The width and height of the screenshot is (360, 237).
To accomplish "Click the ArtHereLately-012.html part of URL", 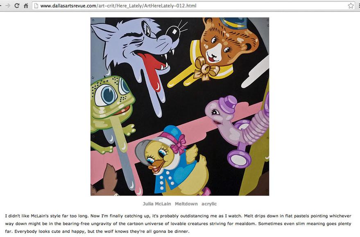I will coord(170,6).
